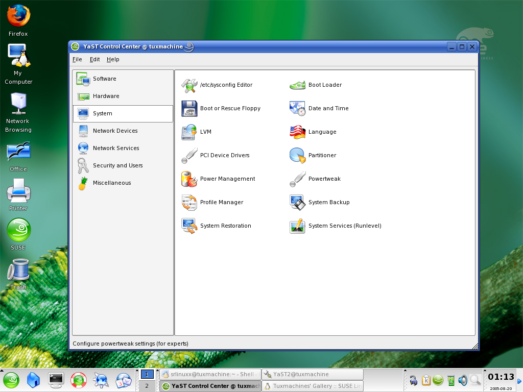
Task: Open the /etc/sysconfig Editor module
Action: tap(217, 85)
